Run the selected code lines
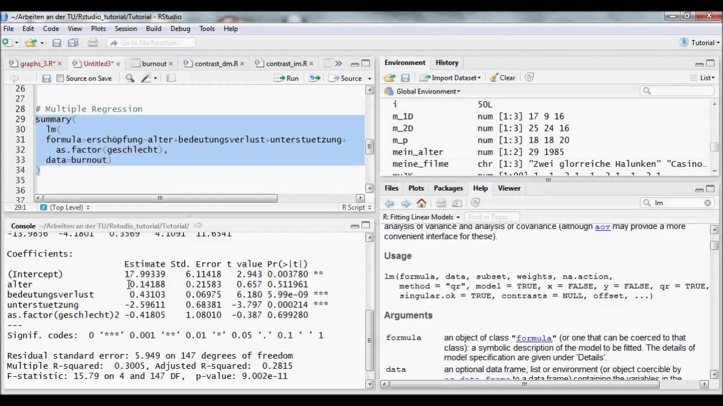This screenshot has height=406, width=723. (x=286, y=78)
